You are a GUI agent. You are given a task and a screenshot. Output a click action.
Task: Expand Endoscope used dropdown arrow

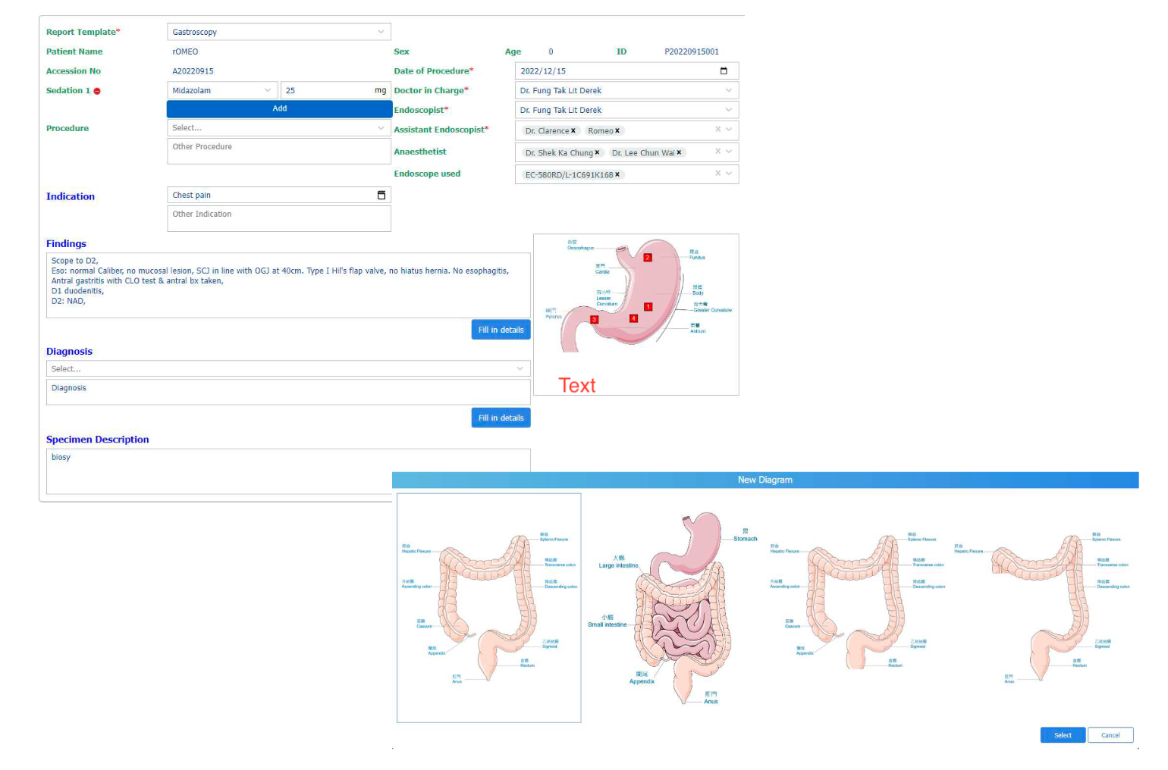(x=730, y=174)
